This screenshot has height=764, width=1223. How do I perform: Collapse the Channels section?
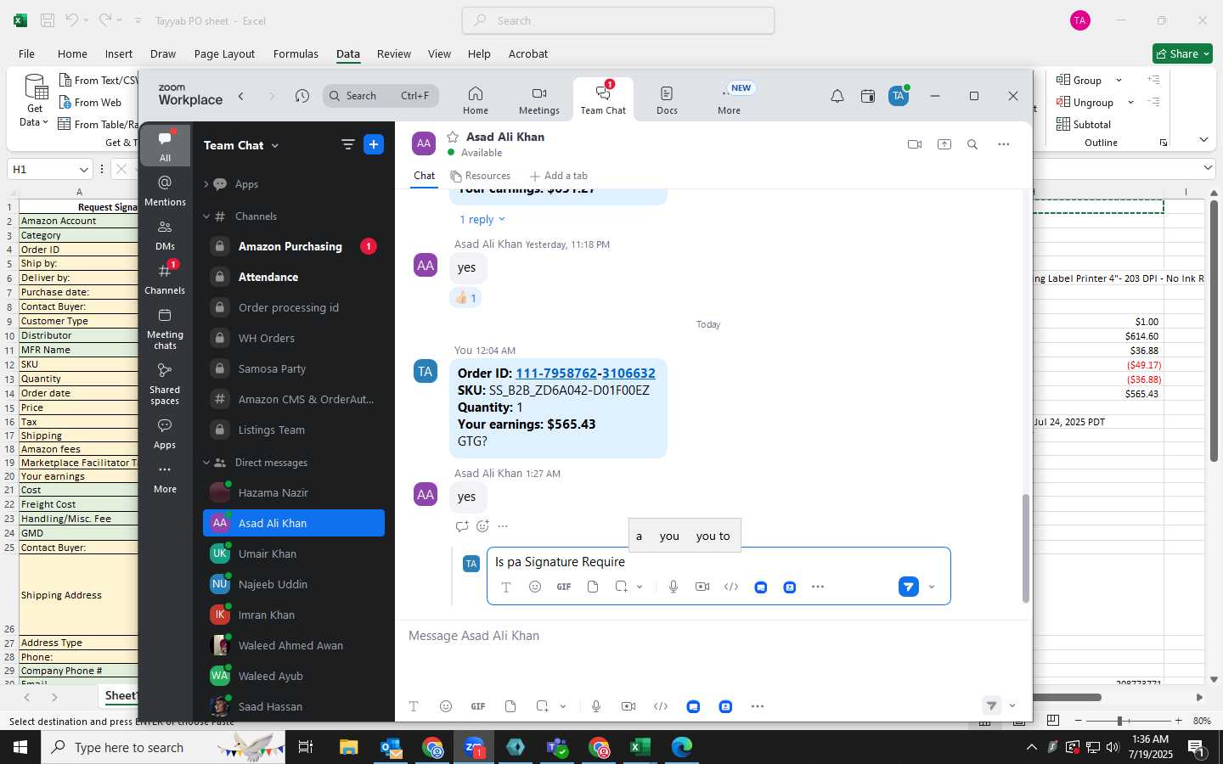coord(206,216)
